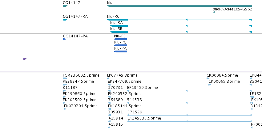
Task: Select the CK00065.3prime EST glyph
Action: (210, 85)
